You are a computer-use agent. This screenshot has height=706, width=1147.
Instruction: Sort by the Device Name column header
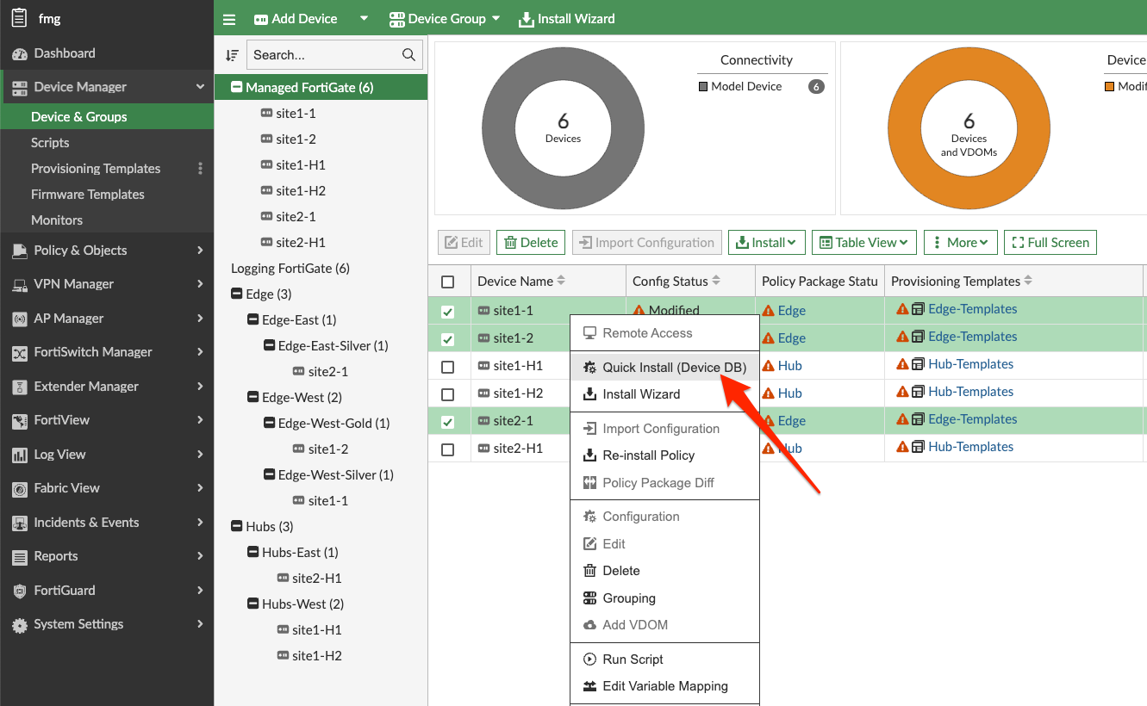(x=515, y=282)
